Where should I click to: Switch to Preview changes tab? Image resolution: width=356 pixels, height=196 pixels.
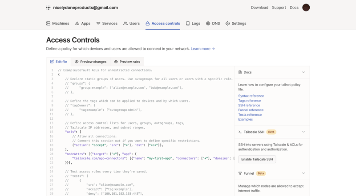(x=90, y=62)
